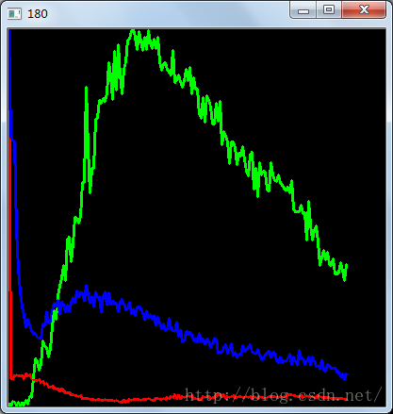This screenshot has height=414, width=393.
Task: Minimize the 180 histogram window
Action: click(x=303, y=10)
